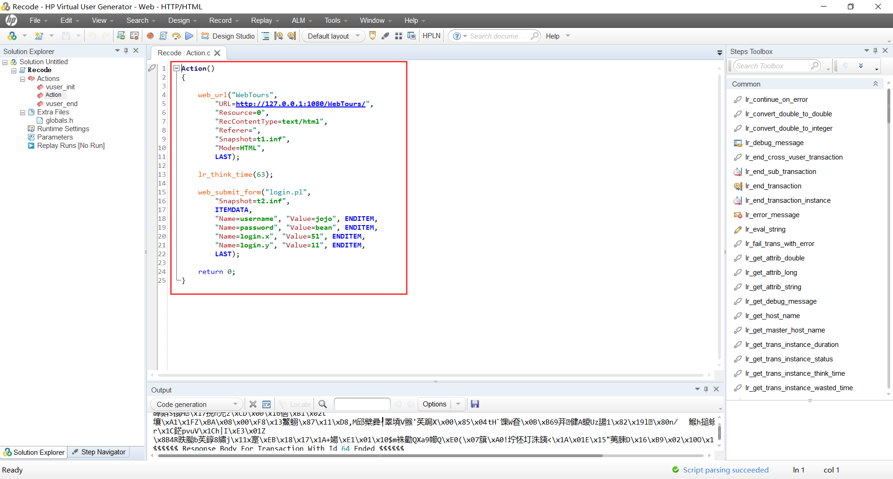
Task: Open the Default layout dropdown
Action: [333, 36]
